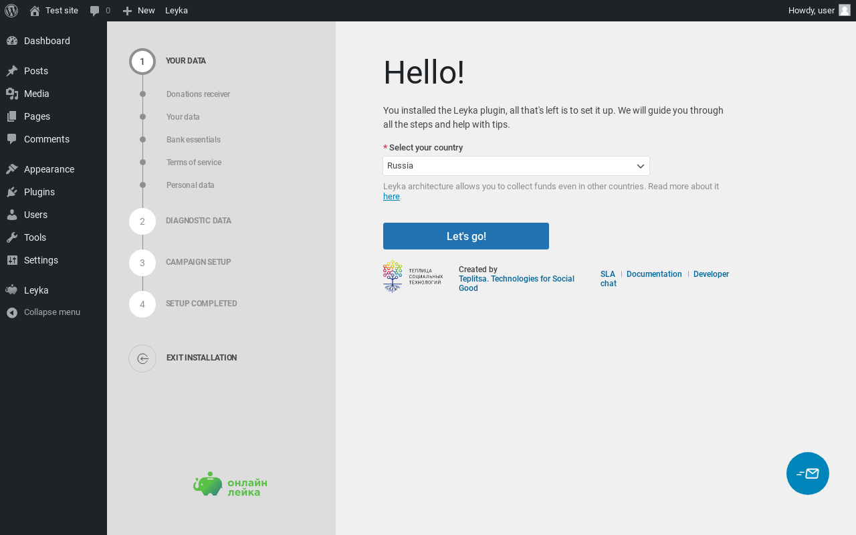
Task: Open Dashboard menu icon
Action: click(x=12, y=41)
